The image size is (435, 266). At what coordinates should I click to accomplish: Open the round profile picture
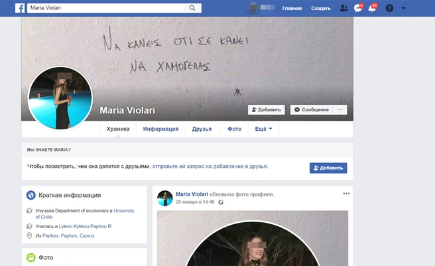point(60,98)
